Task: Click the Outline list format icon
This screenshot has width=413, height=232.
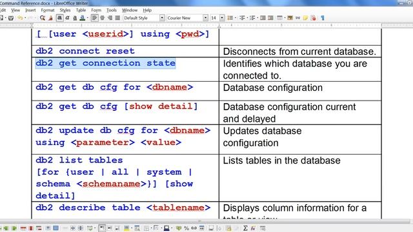Action: point(252,18)
